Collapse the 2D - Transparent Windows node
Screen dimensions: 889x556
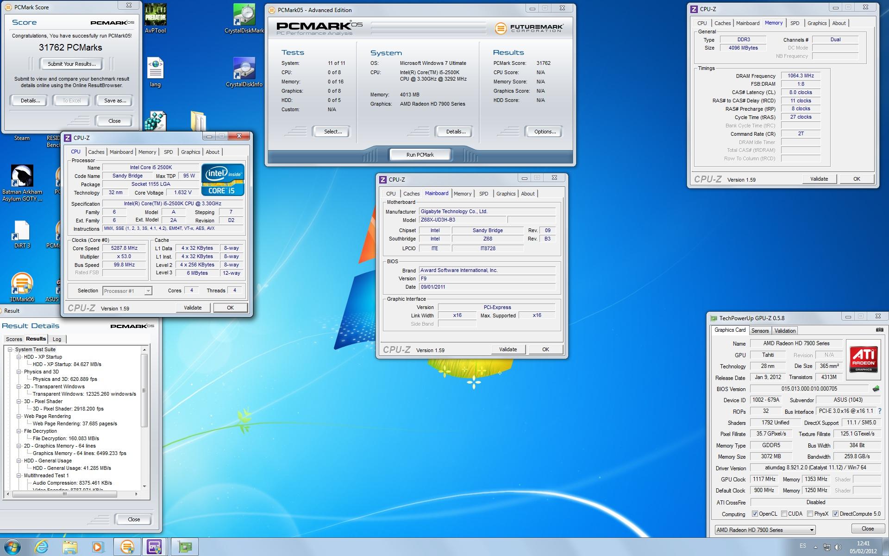point(19,386)
